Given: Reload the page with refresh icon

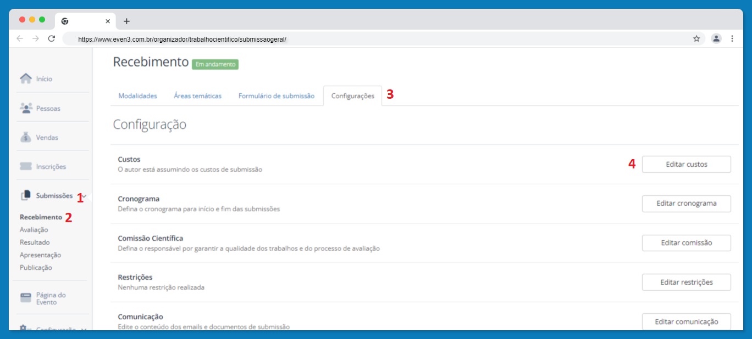Looking at the screenshot, I should tap(52, 38).
